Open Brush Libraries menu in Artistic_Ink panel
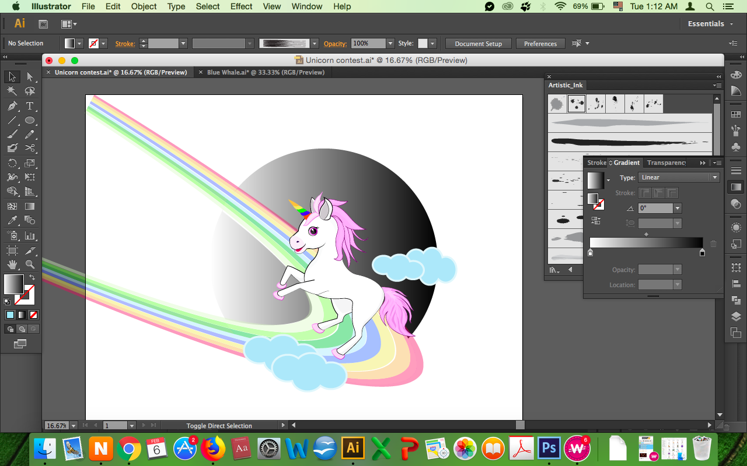The image size is (747, 466). coord(554,270)
